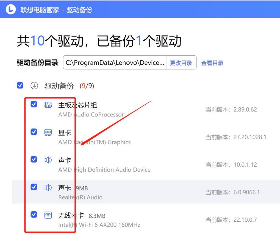Collapse the 驱动备份 group with the circled arrow
Image resolution: width=280 pixels, height=234 pixels.
(x=34, y=85)
